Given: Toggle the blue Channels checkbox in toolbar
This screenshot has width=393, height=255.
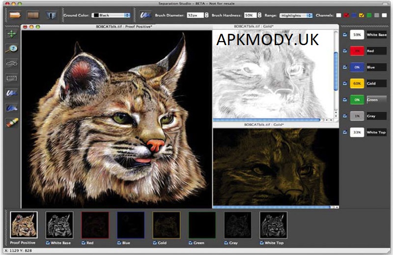Looking at the screenshot, I should click(x=354, y=15).
